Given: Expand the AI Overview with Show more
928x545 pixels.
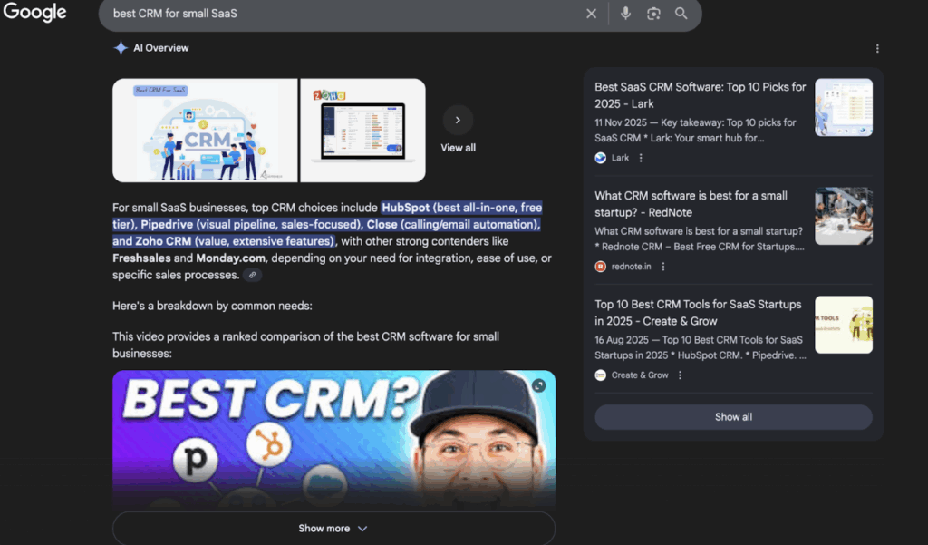Looking at the screenshot, I should (333, 527).
